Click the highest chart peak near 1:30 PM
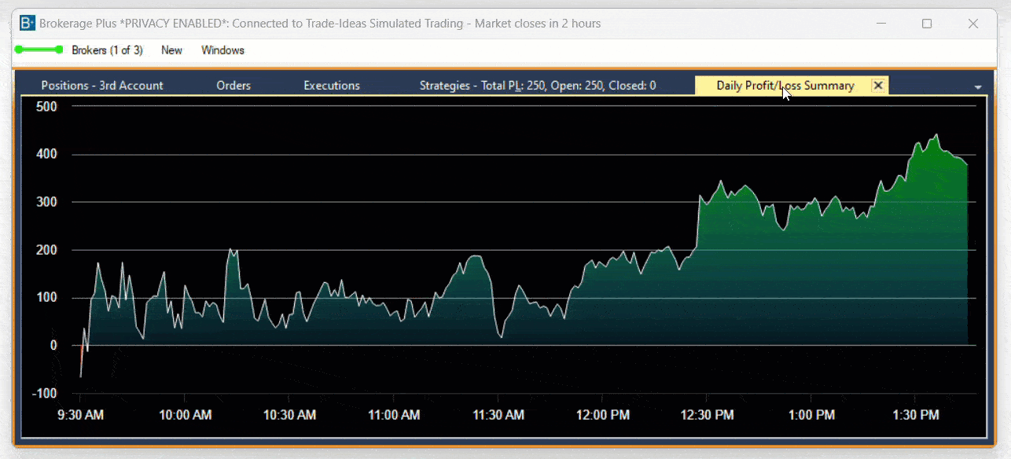 click(936, 135)
